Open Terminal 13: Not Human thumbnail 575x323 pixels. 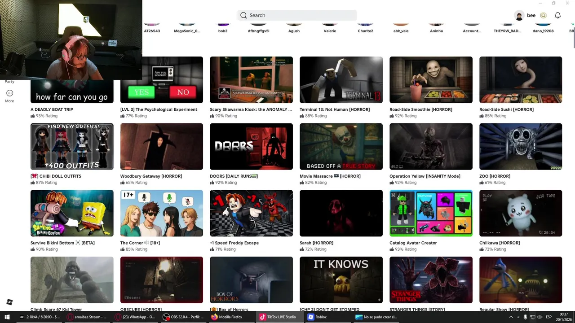coord(341,80)
